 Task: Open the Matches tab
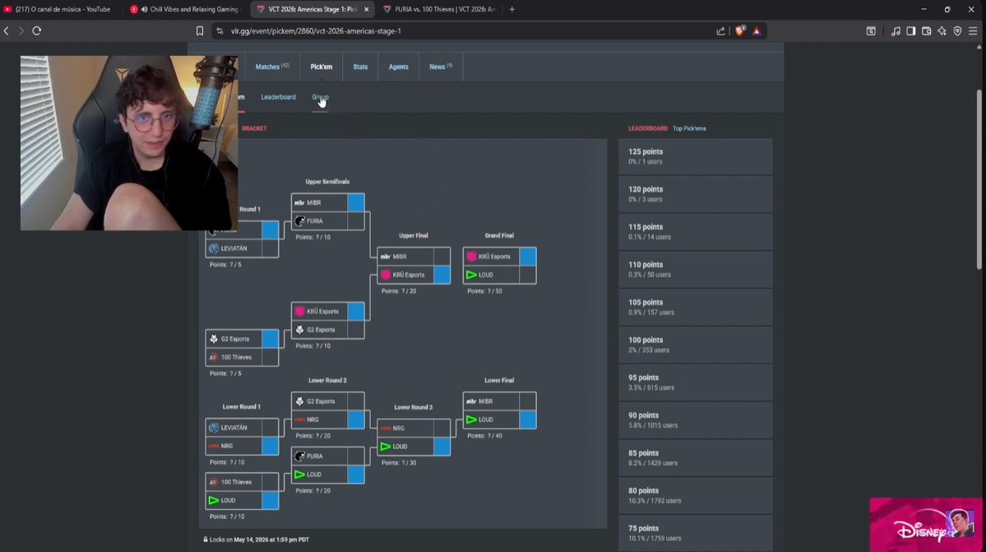[272, 67]
